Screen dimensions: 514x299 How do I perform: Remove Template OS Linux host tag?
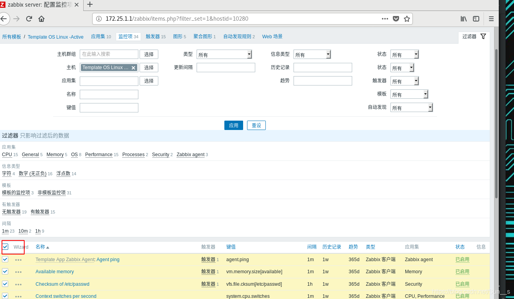pos(133,68)
